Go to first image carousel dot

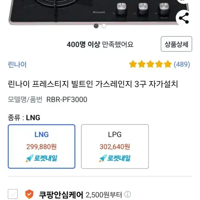click(x=96, y=26)
